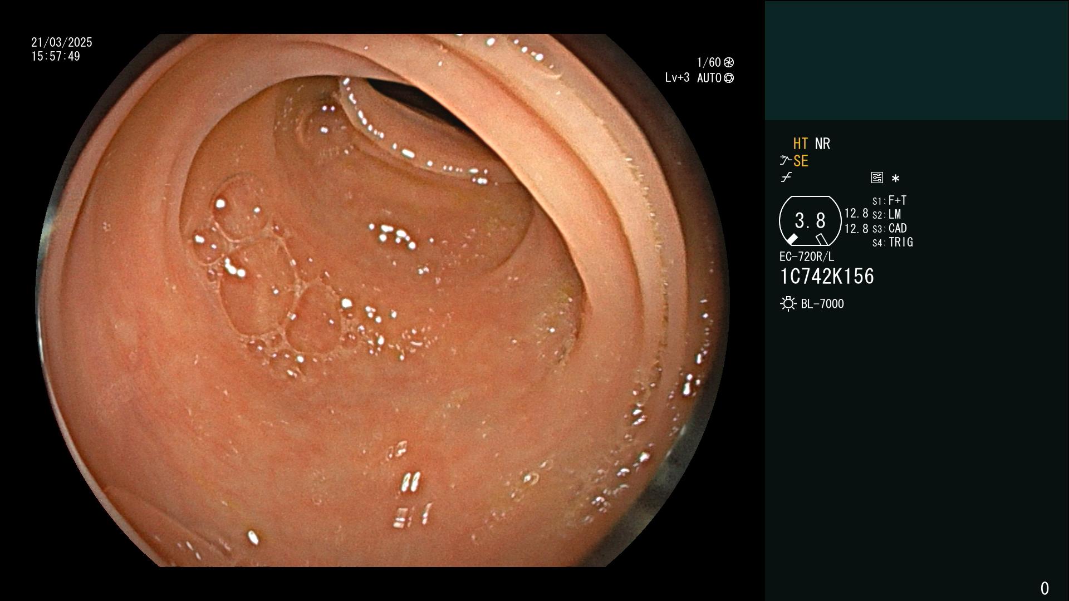Click the time 15:57:49
1069x601 pixels.
[x=56, y=56]
